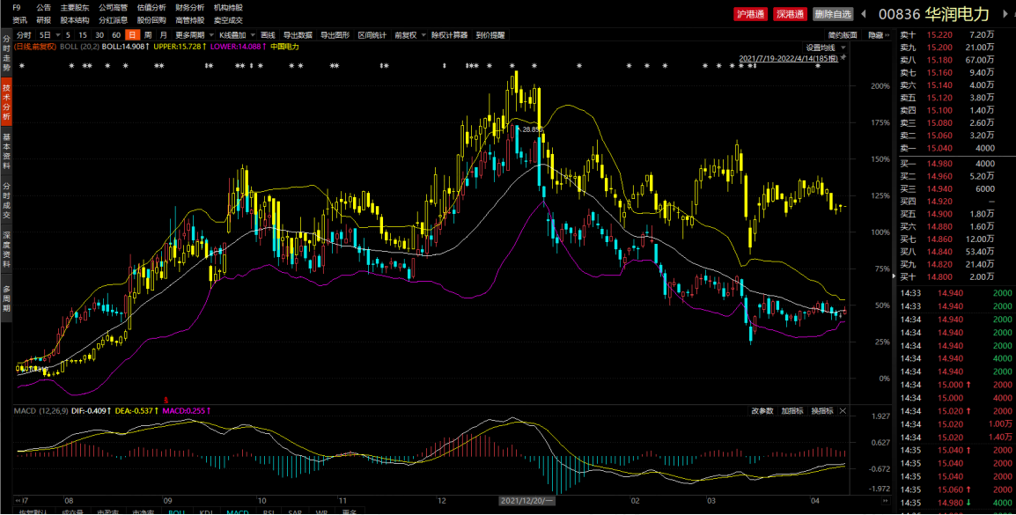Click the 画线 drawing tool button
This screenshot has height=515, width=1016.
click(268, 35)
